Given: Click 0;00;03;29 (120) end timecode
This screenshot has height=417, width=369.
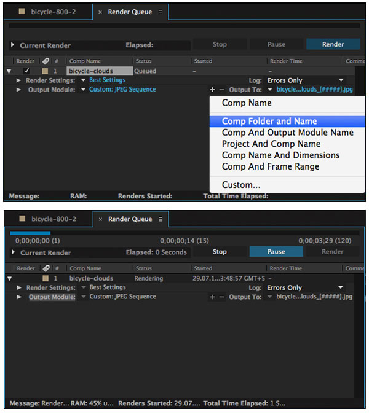Looking at the screenshot, I should pyautogui.click(x=325, y=241).
